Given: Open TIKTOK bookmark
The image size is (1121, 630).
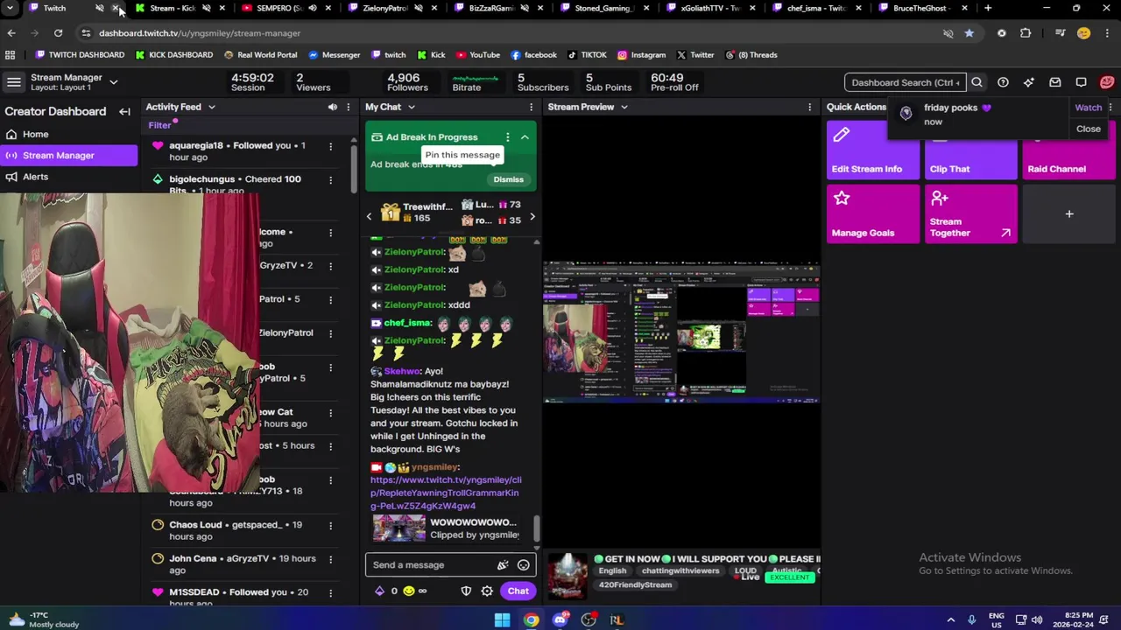Looking at the screenshot, I should coord(586,54).
